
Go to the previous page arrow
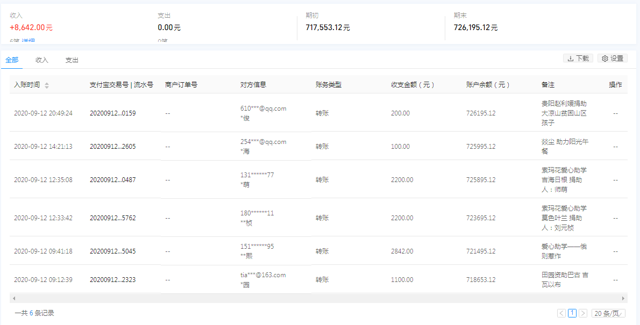tap(561, 313)
